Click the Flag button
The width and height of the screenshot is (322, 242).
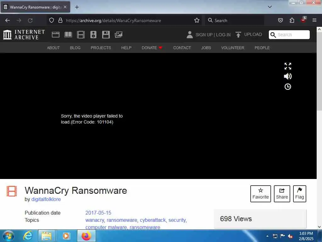point(300,194)
